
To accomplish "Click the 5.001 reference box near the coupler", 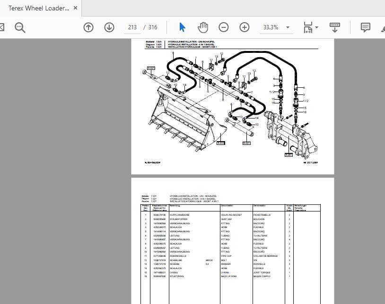I will pyautogui.click(x=289, y=155).
